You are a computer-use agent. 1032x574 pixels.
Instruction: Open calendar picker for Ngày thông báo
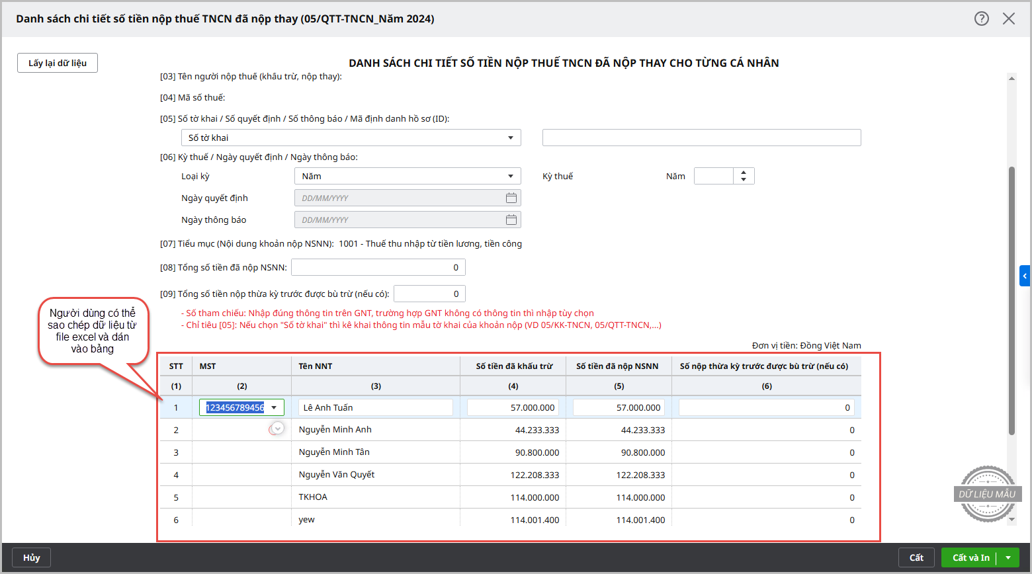coord(511,220)
